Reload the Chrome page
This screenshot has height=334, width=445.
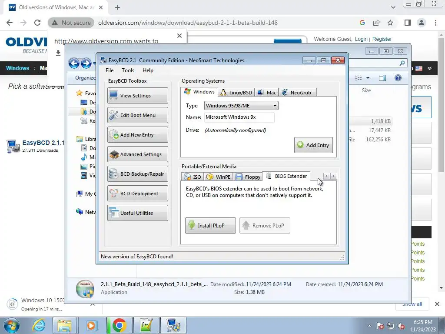coord(37,23)
